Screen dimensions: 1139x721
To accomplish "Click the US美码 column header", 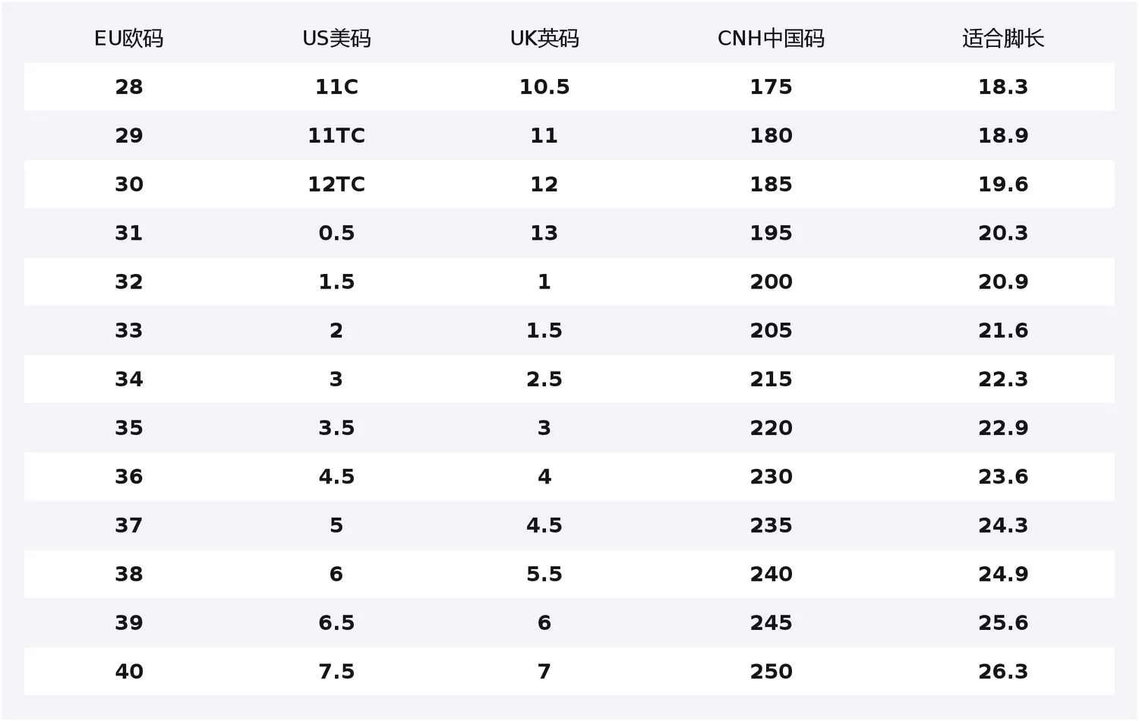I will click(336, 38).
